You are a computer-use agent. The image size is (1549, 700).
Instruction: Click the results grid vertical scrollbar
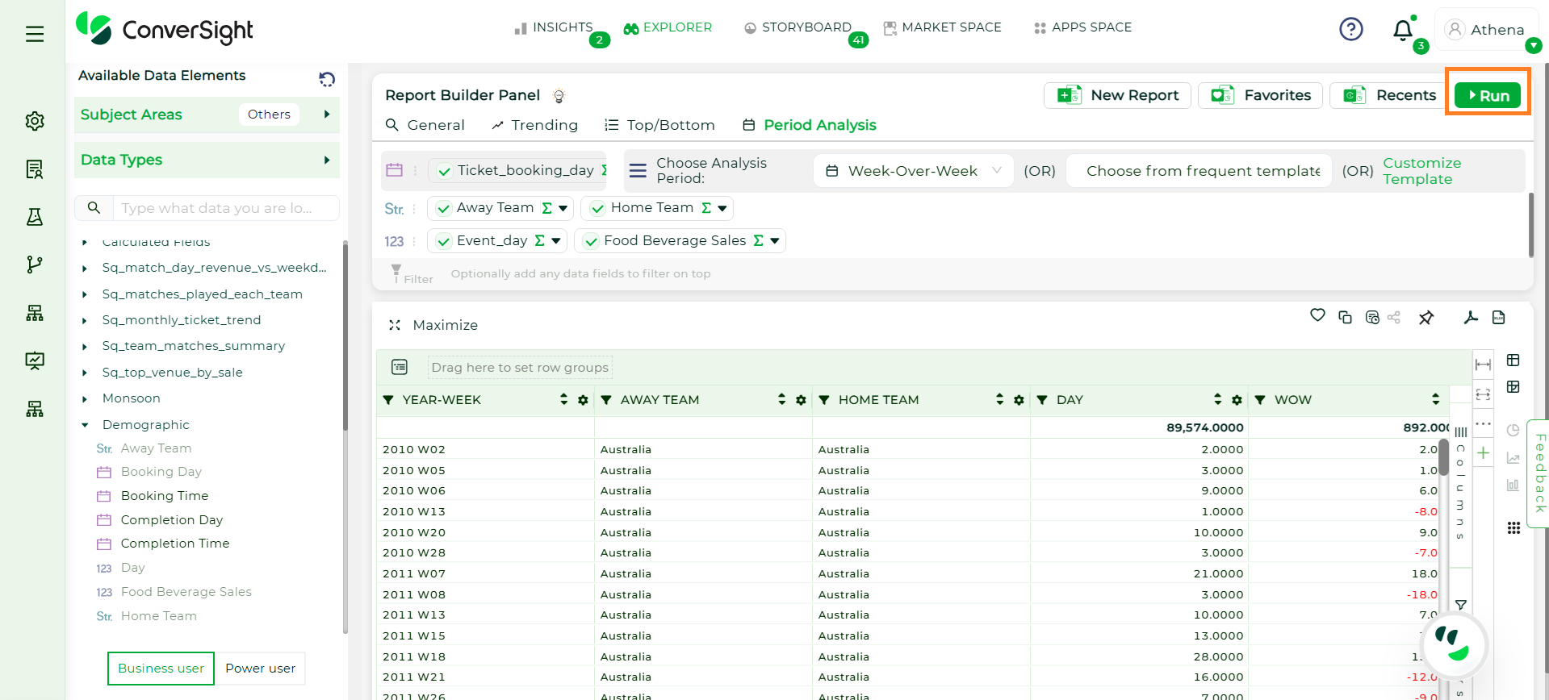pos(1444,458)
